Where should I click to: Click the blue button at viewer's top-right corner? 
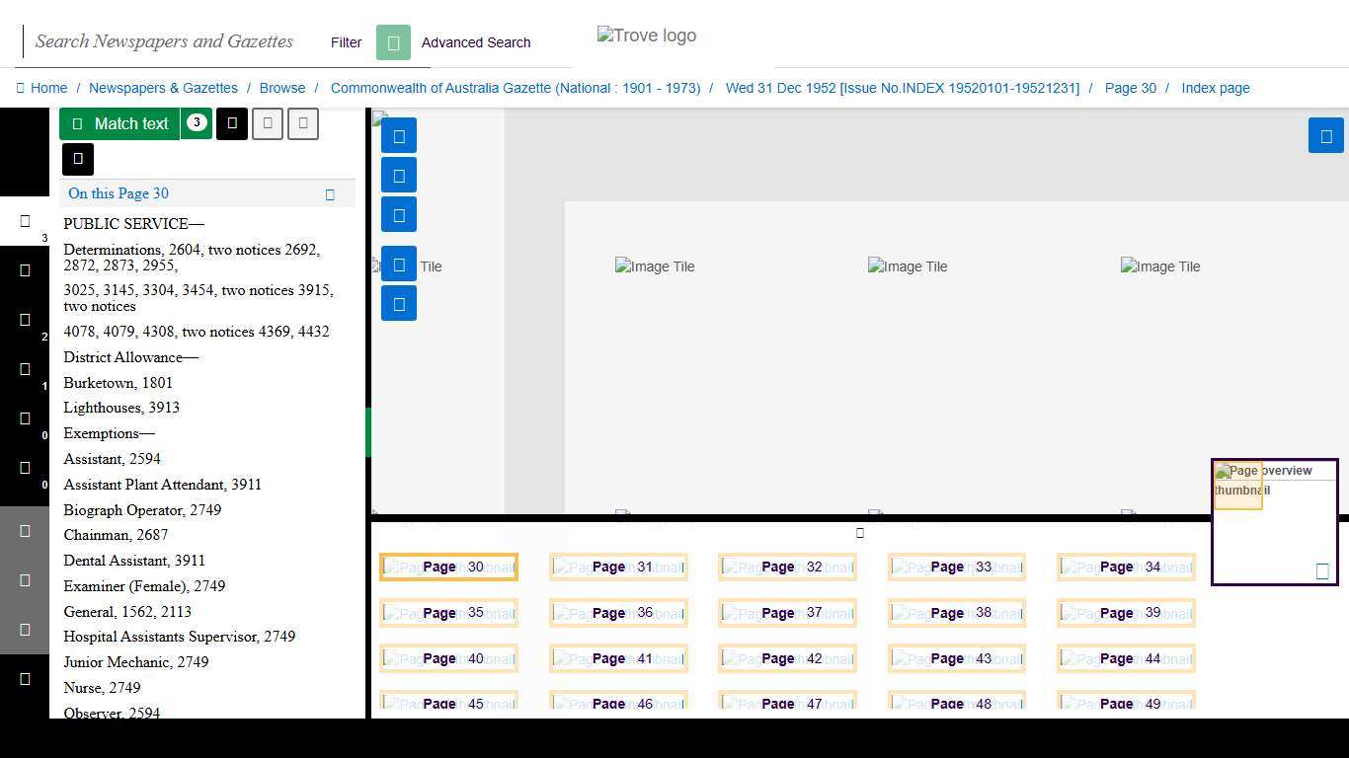pos(1325,136)
